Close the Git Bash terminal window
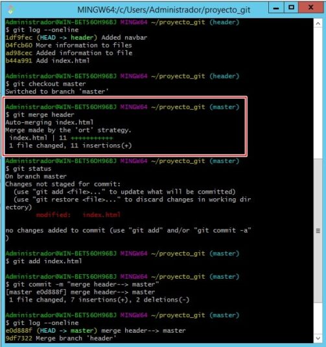 coord(311,8)
